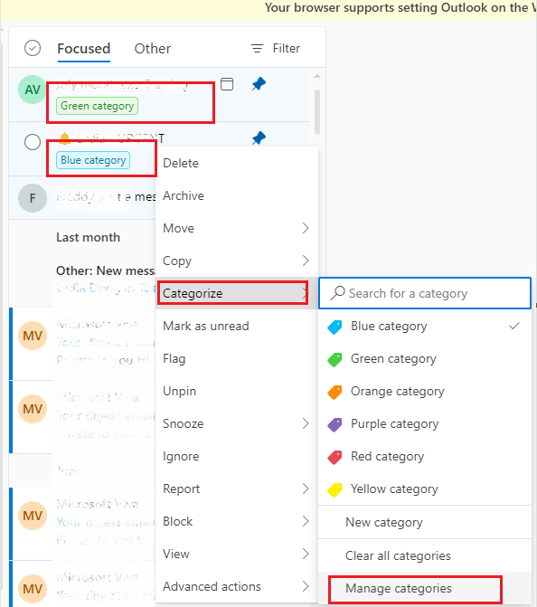The image size is (537, 607).
Task: Switch to the Other inbox tab
Action: tap(153, 48)
